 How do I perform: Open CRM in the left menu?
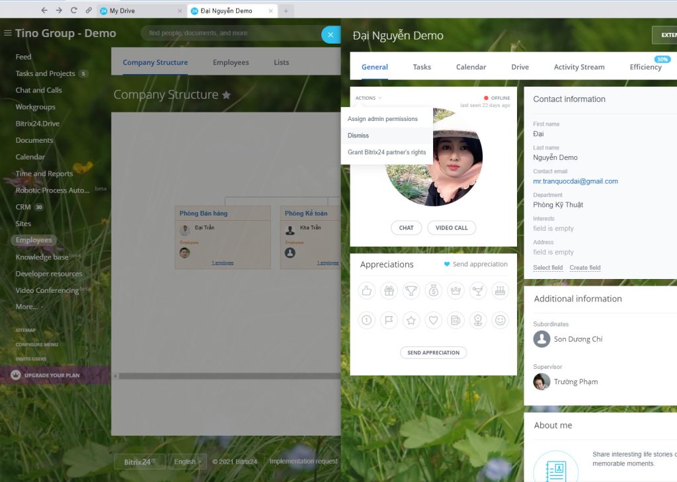[23, 207]
